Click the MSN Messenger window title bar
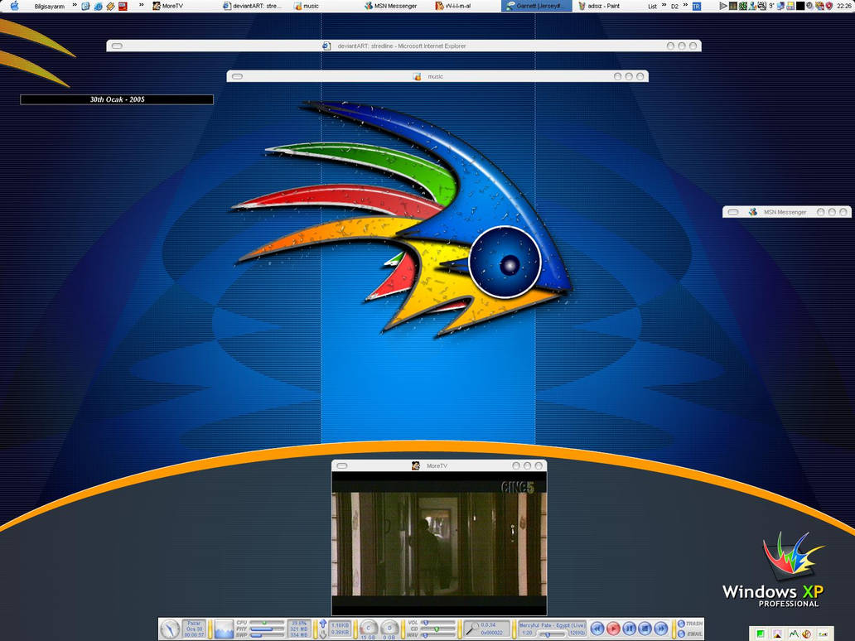This screenshot has width=855, height=641. 786,211
